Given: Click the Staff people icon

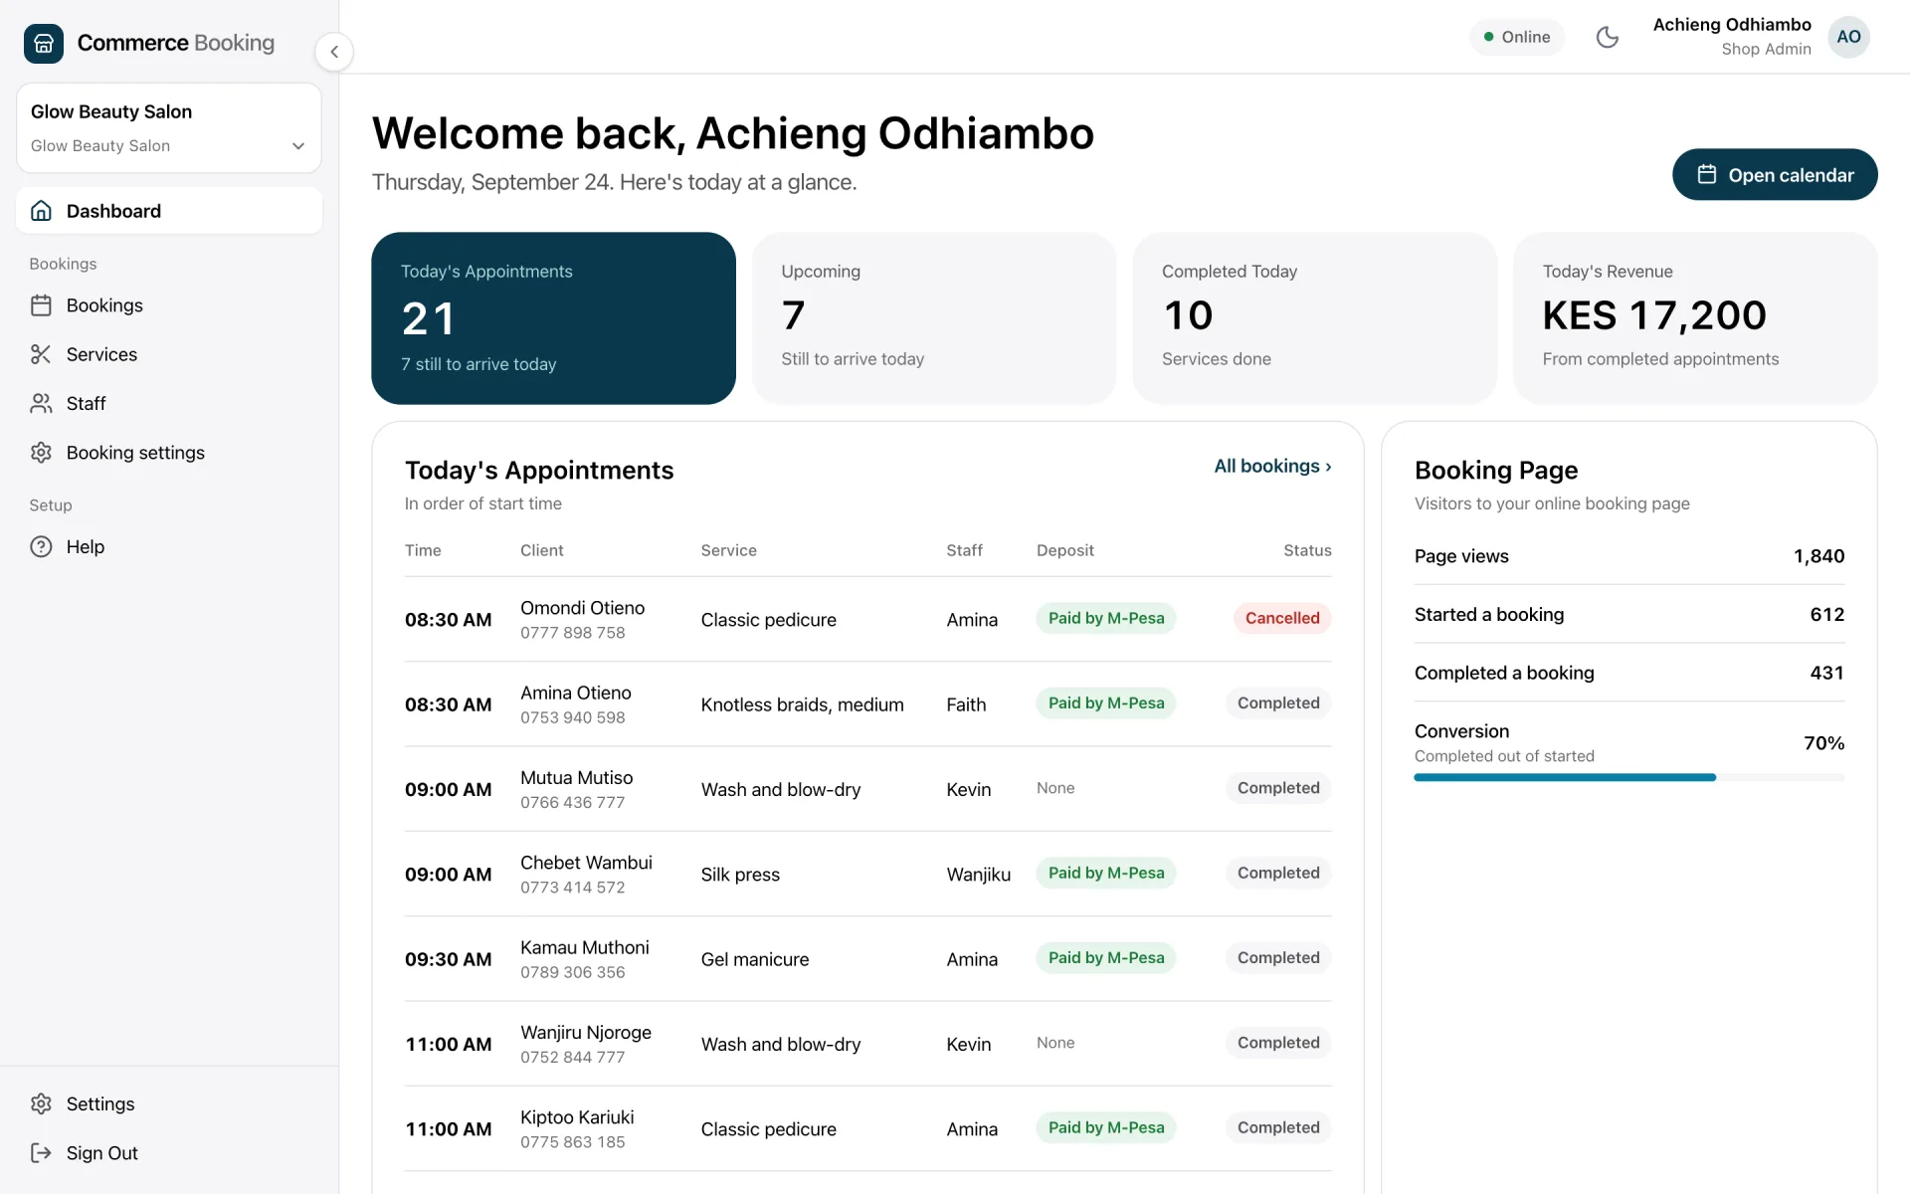Looking at the screenshot, I should [41, 403].
